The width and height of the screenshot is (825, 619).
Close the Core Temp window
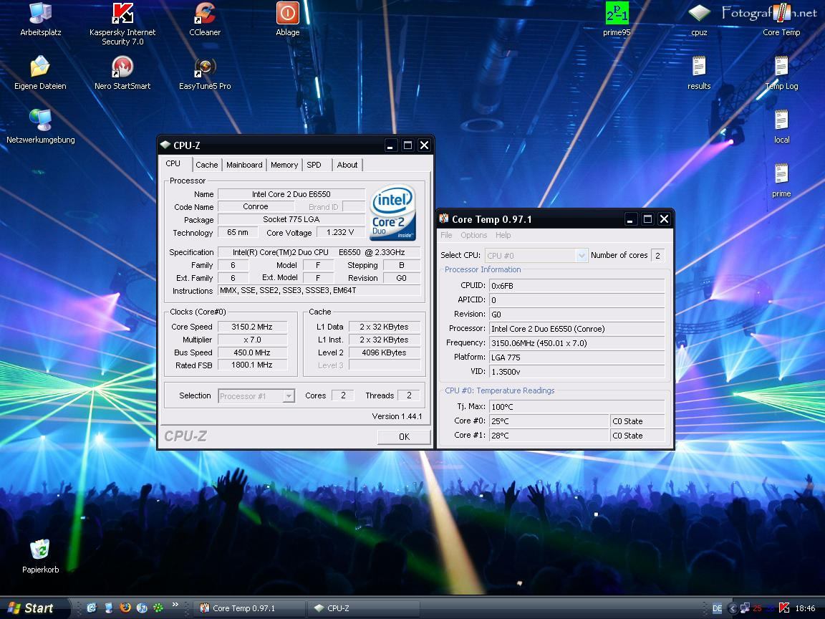pos(664,219)
